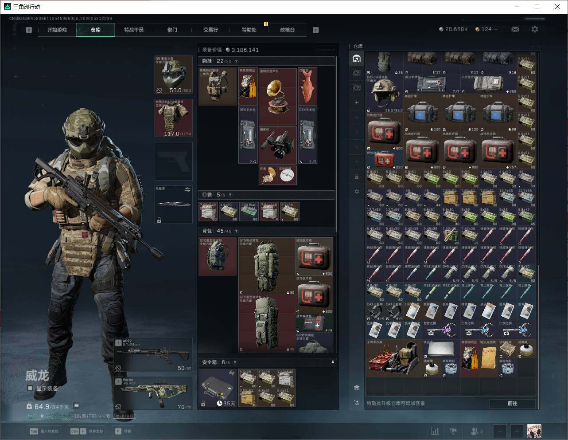Select the 仓库 tab
Screen dimensions: 568x440
(x=95, y=30)
